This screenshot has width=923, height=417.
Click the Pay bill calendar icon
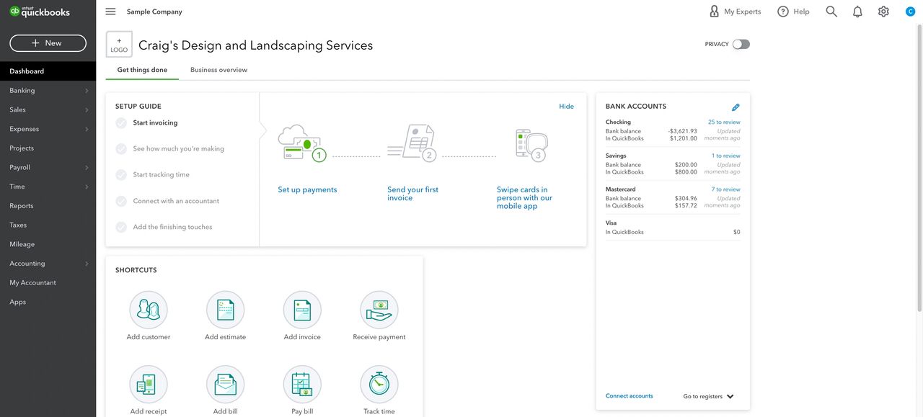click(x=302, y=385)
